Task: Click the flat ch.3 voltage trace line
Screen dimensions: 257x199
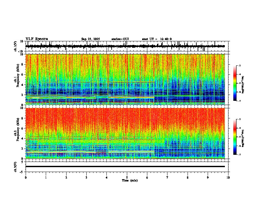Action: (x=125, y=166)
